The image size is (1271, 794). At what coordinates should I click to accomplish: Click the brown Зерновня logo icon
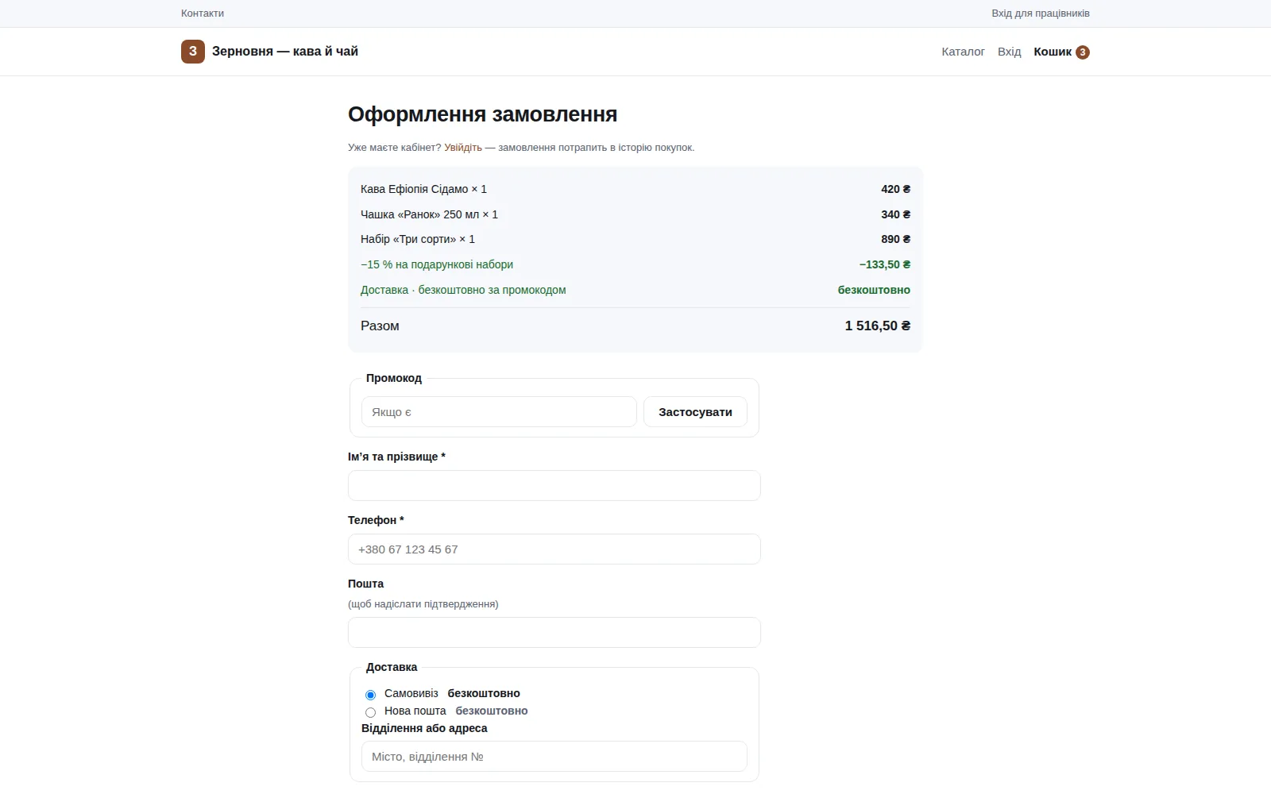point(193,52)
